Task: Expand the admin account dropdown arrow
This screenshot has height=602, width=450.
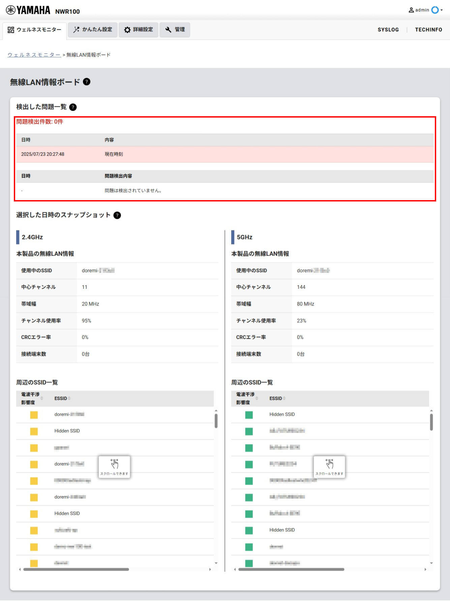Action: (442, 10)
